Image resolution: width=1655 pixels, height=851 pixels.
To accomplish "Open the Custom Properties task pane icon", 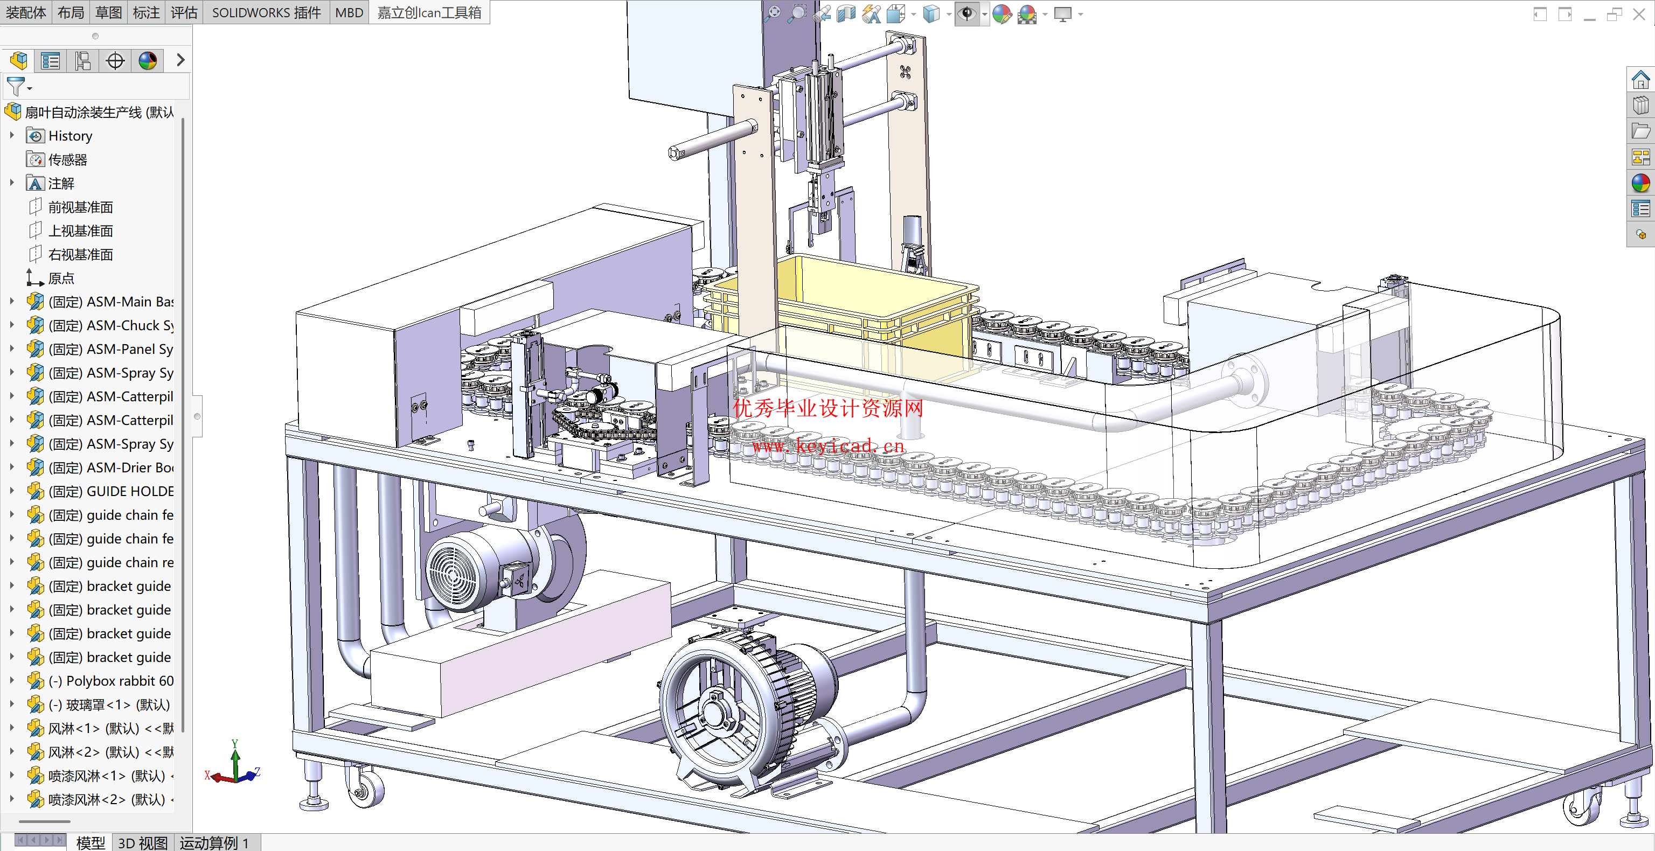I will pyautogui.click(x=1640, y=209).
